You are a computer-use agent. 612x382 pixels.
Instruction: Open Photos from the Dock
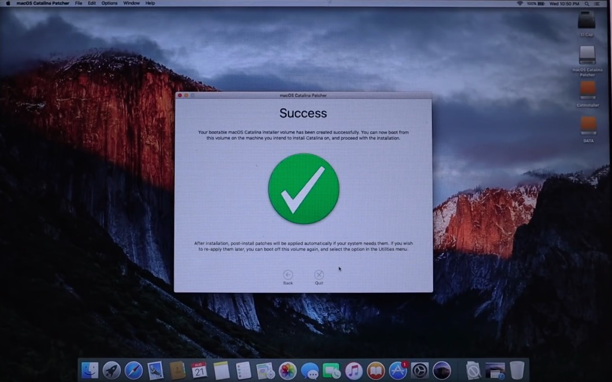pyautogui.click(x=288, y=370)
